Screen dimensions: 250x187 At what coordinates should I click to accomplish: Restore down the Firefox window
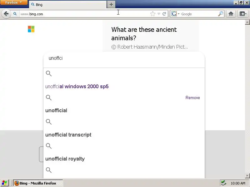(x=241, y=2)
